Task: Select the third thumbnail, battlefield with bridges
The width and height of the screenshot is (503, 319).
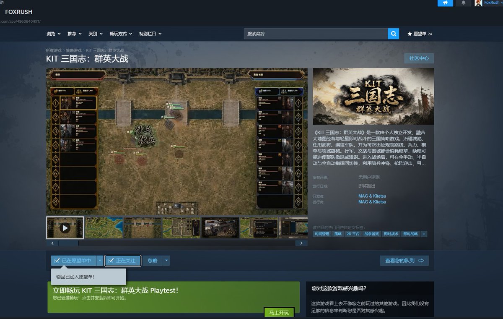Action: (143, 228)
